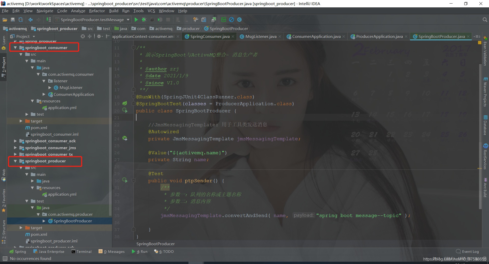Click the springboot_producer breadcrumb
The height and width of the screenshot is (264, 489).
point(54,28)
